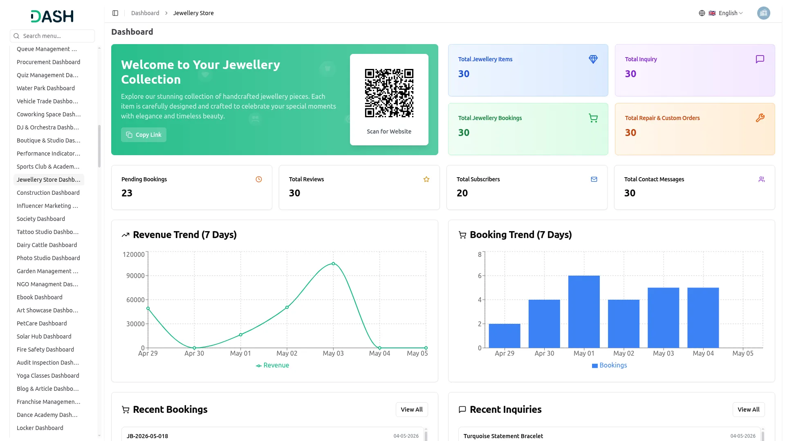785x441 pixels.
Task: Click the Jewellery Store breadcrumb
Action: pos(193,13)
